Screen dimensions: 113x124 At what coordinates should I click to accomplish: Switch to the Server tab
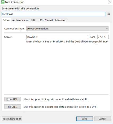[7, 20]
